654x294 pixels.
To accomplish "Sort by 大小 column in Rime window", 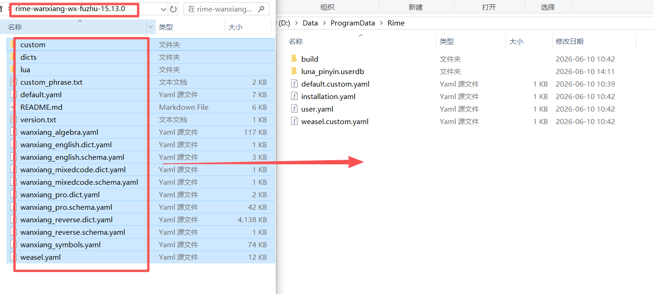I will click(516, 41).
